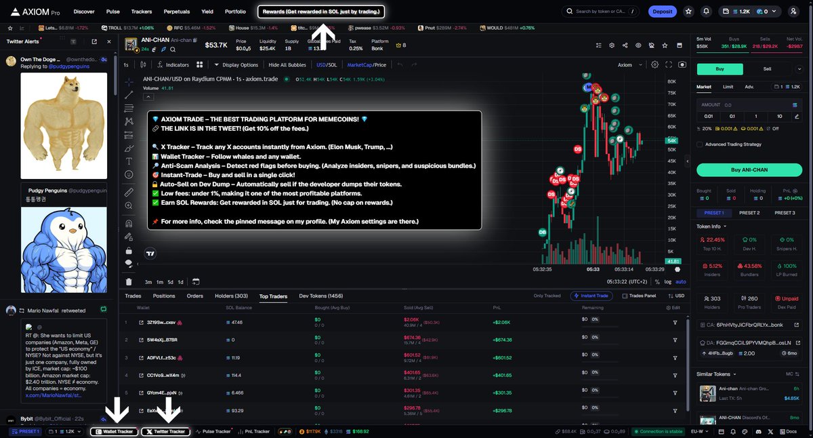Viewport: 813px width, 438px height.
Task: Toggle auto scale on chart
Action: pos(680,281)
